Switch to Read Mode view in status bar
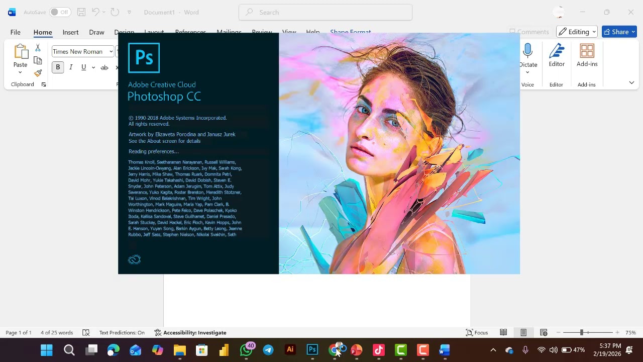The height and width of the screenshot is (362, 643). coord(503,332)
